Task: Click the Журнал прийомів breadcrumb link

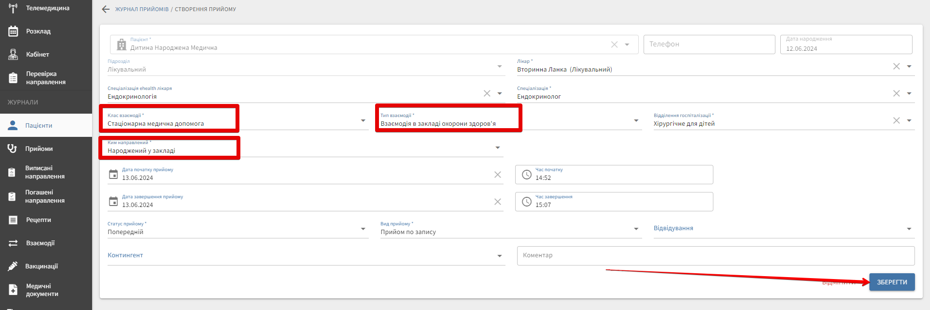Action: coord(142,9)
